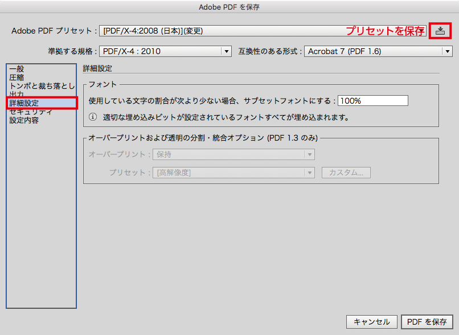
Task: Open the Adobe PDF プリセット dropdown
Action: pyautogui.click(x=263, y=31)
